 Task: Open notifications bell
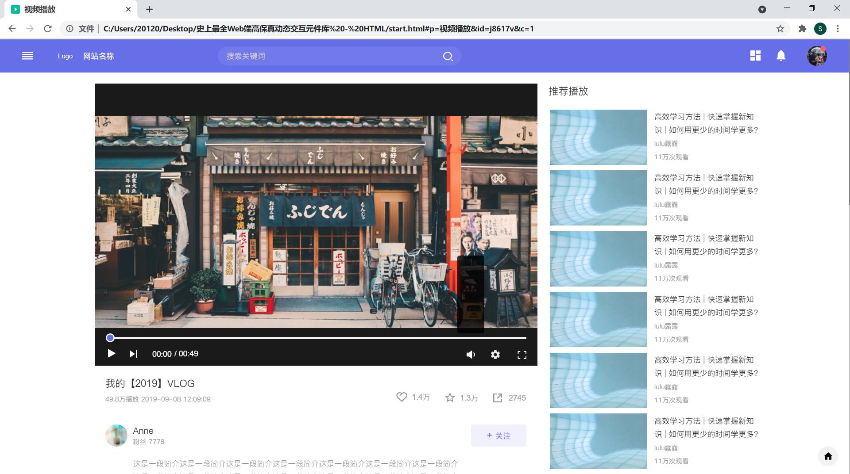(x=781, y=56)
